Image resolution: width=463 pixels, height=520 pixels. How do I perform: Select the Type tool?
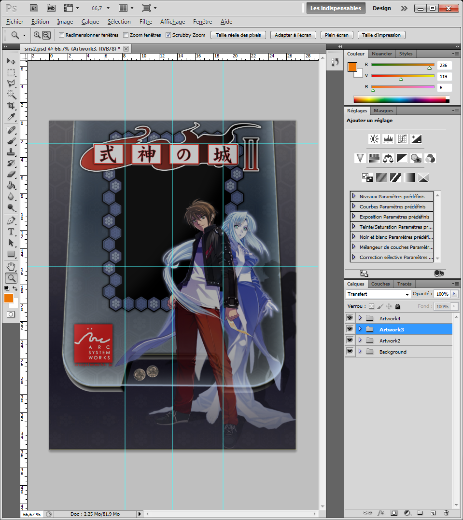(11, 232)
